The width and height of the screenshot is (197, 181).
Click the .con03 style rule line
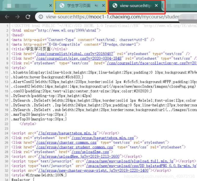pos(81,91)
